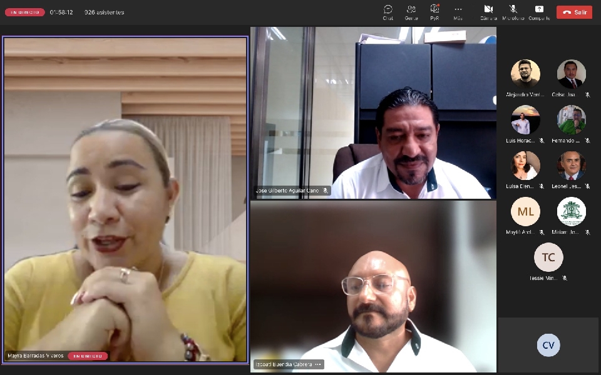This screenshot has height=375, width=601.
Task: Select Jose Gilberto Aguilar Cano's video tile
Action: [x=373, y=112]
